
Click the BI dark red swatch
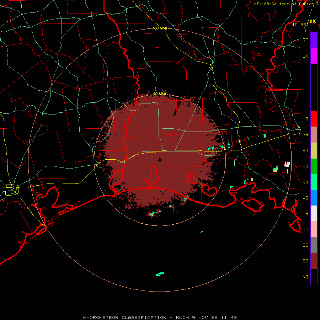[314, 261]
